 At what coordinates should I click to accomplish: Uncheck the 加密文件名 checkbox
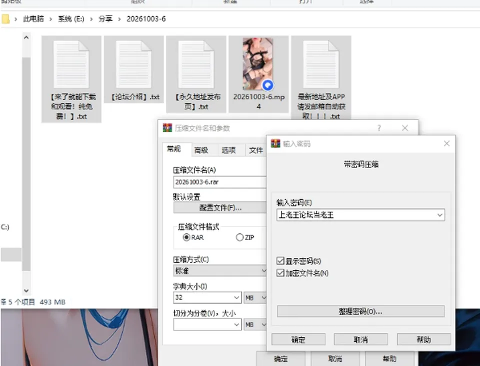tap(280, 272)
